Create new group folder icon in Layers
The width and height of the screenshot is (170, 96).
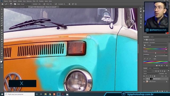(x=162, y=91)
